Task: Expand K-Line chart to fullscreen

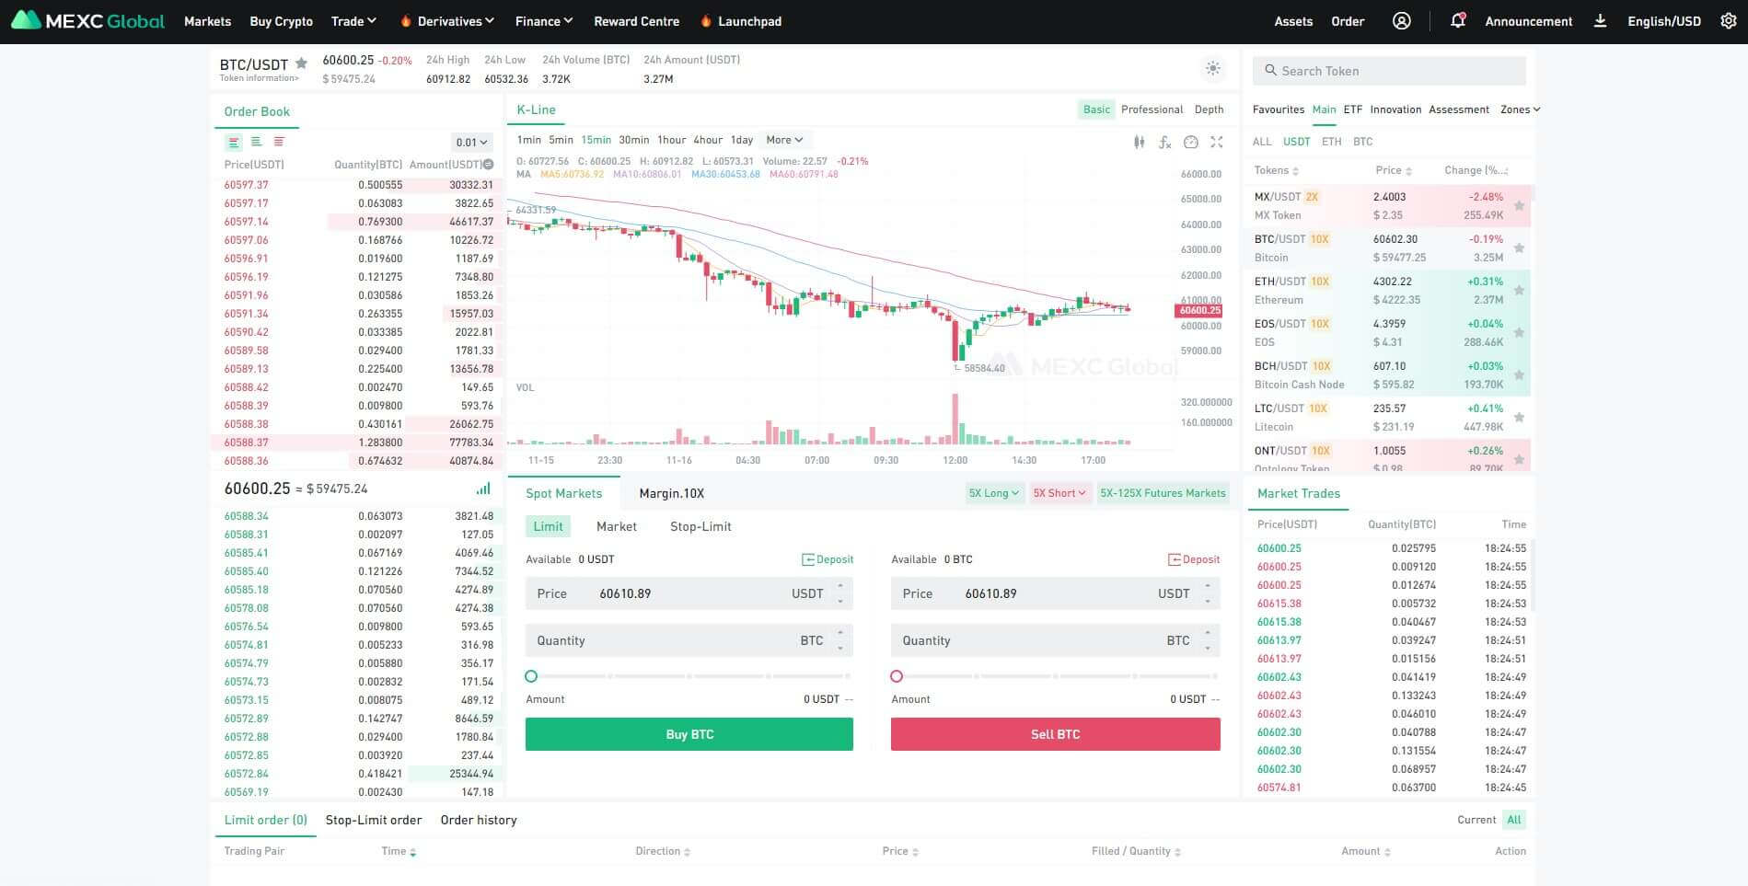Action: [1217, 142]
